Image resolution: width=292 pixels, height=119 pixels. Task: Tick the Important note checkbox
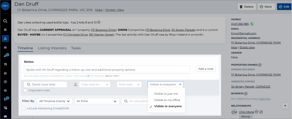pos(25,90)
